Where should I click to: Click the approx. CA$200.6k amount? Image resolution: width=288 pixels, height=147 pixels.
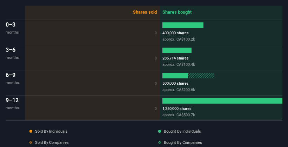pos(179,90)
